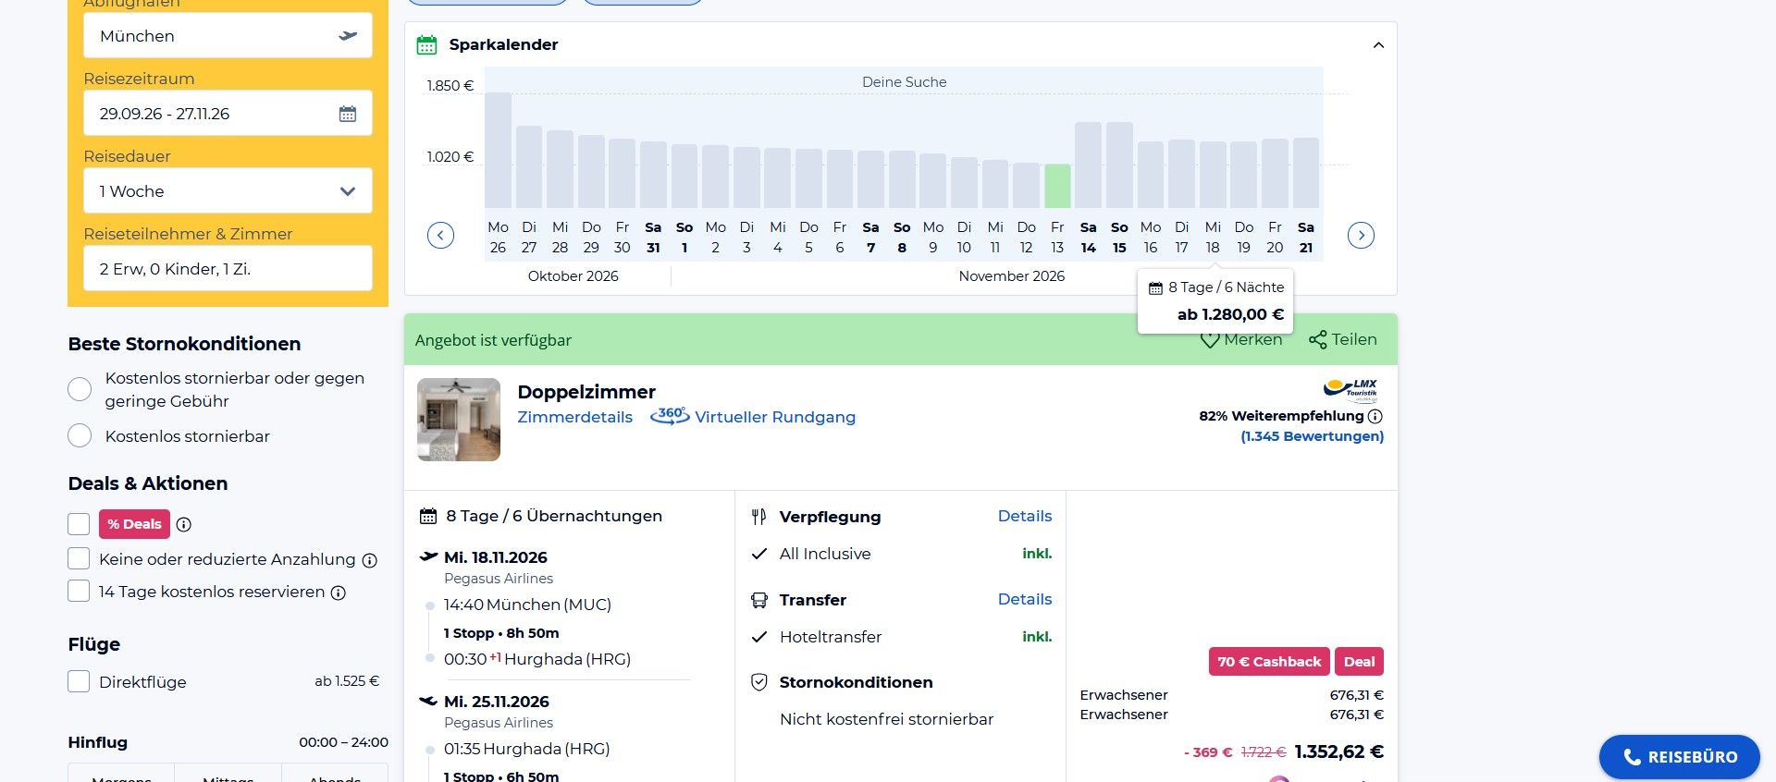Viewport: 1776px width, 782px height.
Task: Go to previous dates in Sparkalender
Action: 440,236
